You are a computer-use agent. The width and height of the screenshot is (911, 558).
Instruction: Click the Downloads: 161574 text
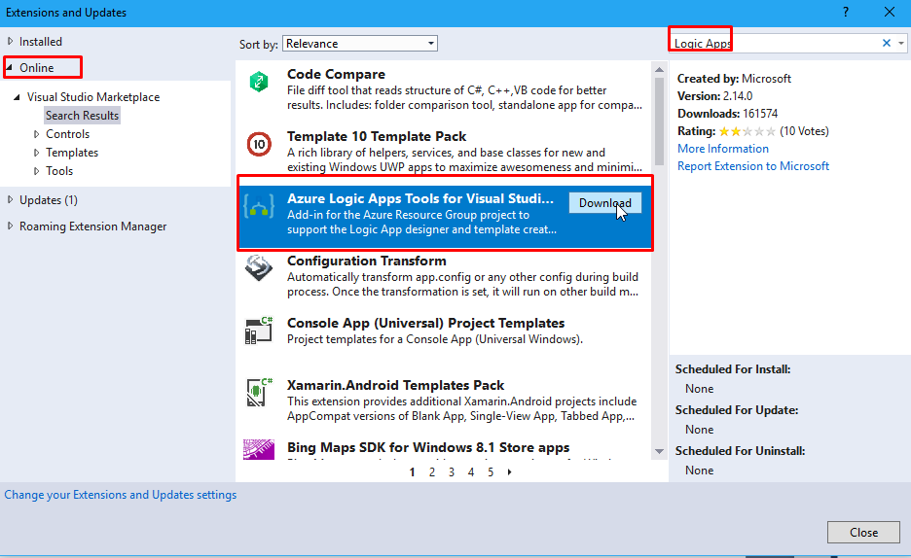click(727, 114)
